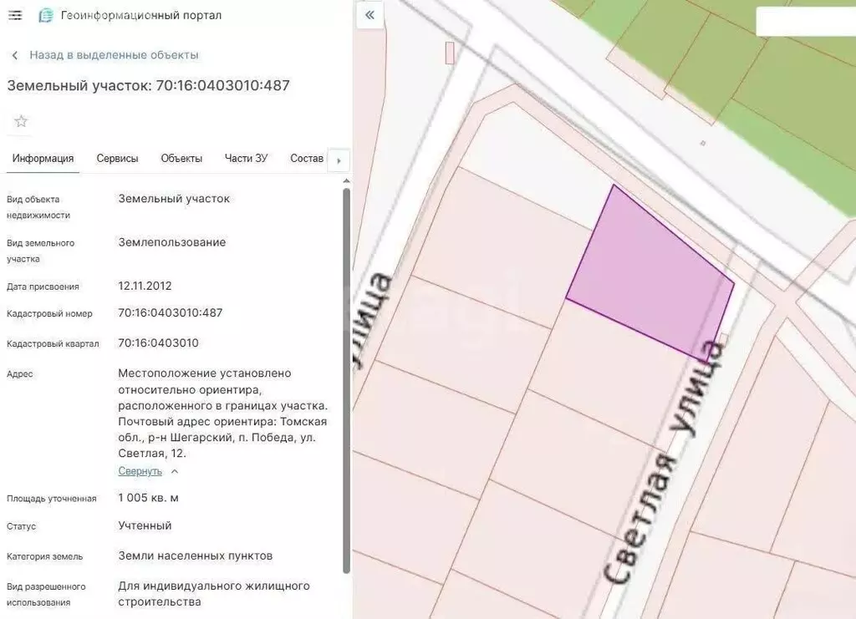Show more tabs via right arrow

click(339, 161)
